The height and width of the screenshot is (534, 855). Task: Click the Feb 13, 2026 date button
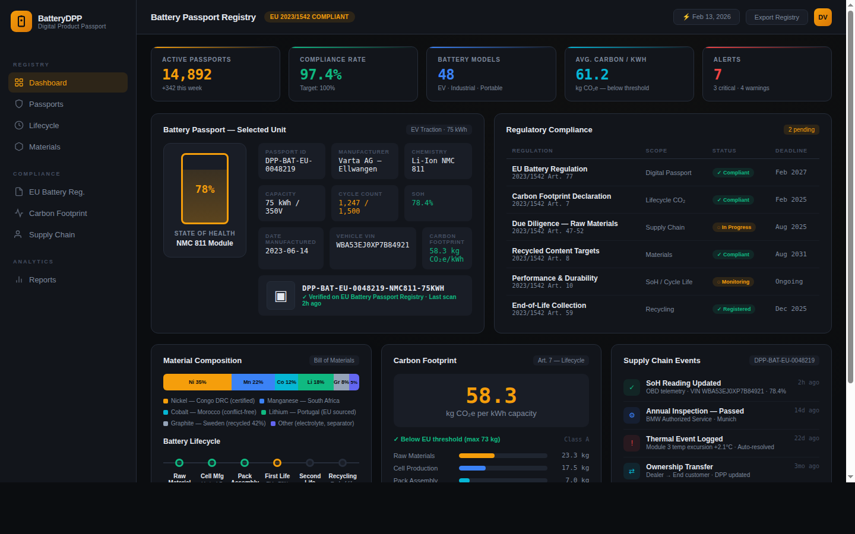[706, 17]
